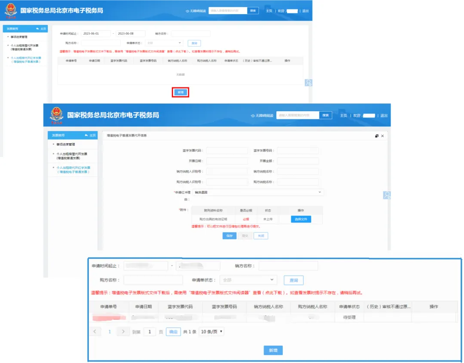Click the 蓝字发票代码 input field in the form
This screenshot has height=363, width=464.
pyautogui.click(x=227, y=150)
